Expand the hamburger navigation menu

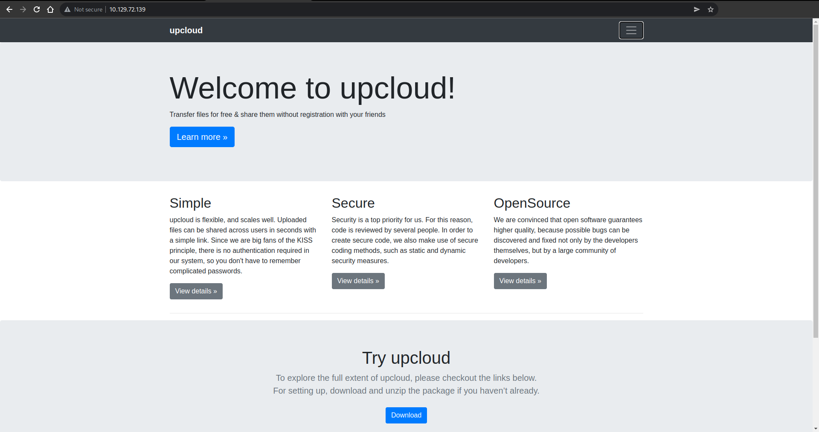coord(631,30)
